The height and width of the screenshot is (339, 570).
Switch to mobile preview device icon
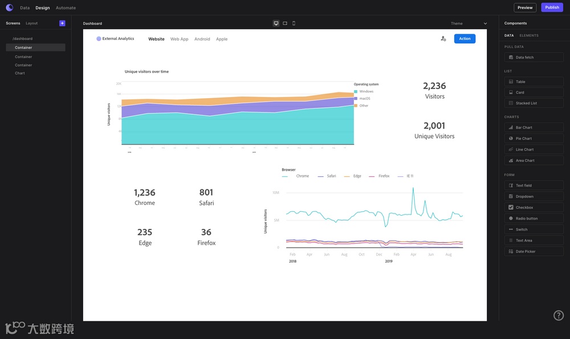[294, 23]
